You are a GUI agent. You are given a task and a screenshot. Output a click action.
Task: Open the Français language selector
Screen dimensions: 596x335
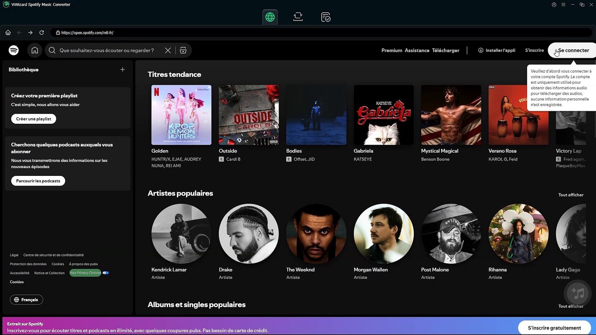coord(27,300)
